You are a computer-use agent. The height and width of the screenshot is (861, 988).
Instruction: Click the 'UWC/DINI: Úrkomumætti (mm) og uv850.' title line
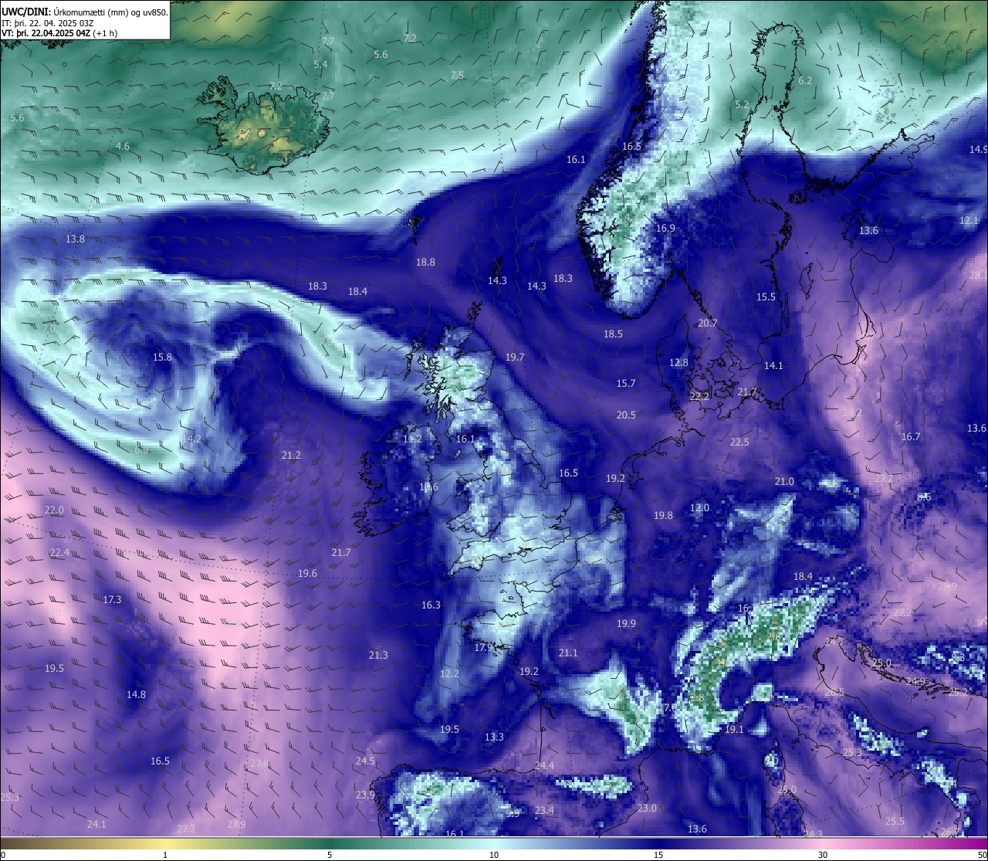click(85, 12)
